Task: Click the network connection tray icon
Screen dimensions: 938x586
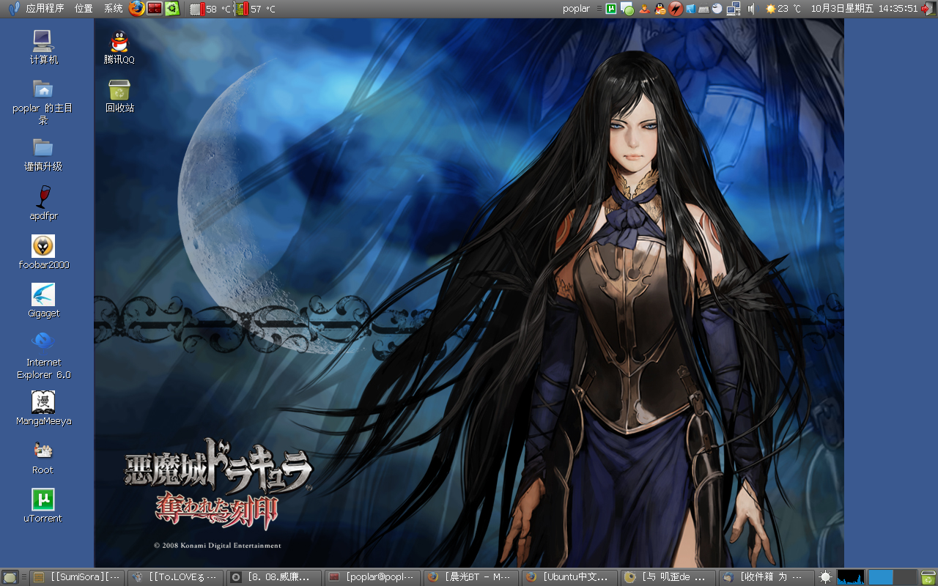Action: [x=734, y=9]
